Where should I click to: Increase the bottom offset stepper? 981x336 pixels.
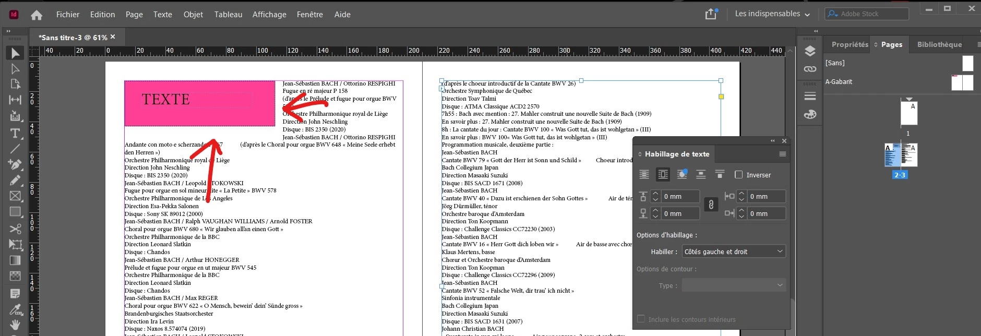pyautogui.click(x=655, y=210)
